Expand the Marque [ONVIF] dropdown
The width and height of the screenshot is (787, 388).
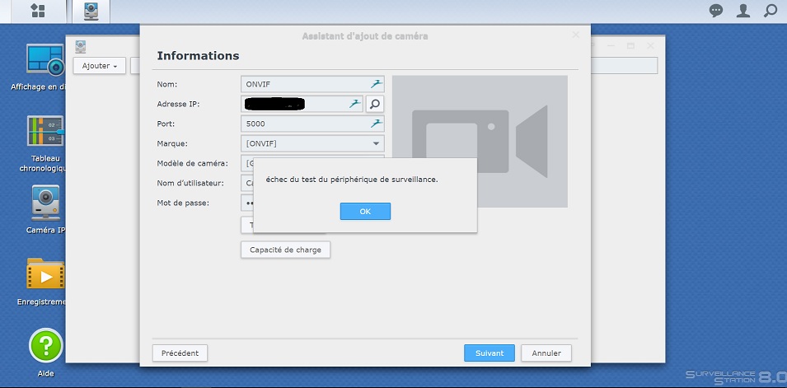[376, 143]
